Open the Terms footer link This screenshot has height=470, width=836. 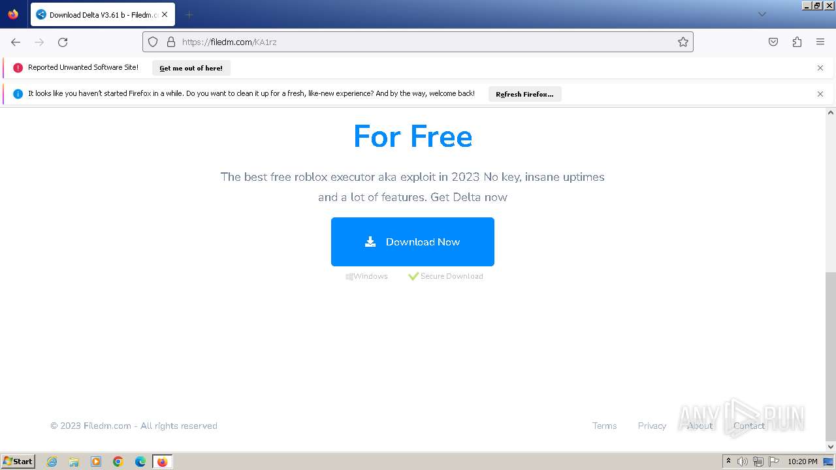coord(604,426)
